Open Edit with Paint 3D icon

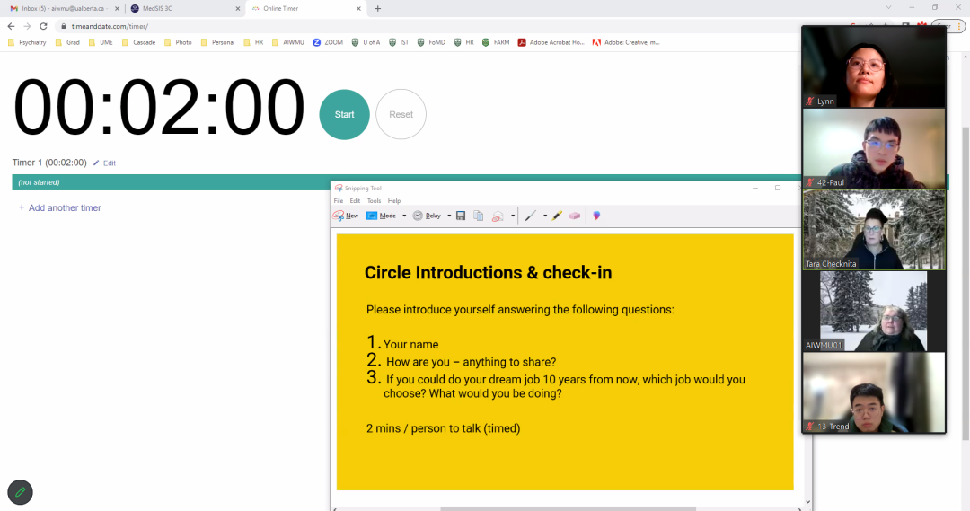pyautogui.click(x=596, y=216)
